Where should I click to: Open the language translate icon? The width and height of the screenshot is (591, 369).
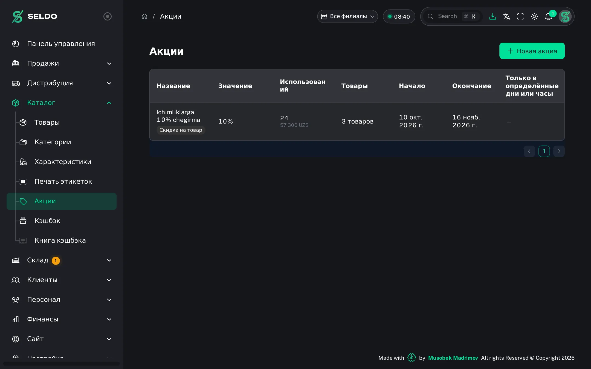(506, 16)
